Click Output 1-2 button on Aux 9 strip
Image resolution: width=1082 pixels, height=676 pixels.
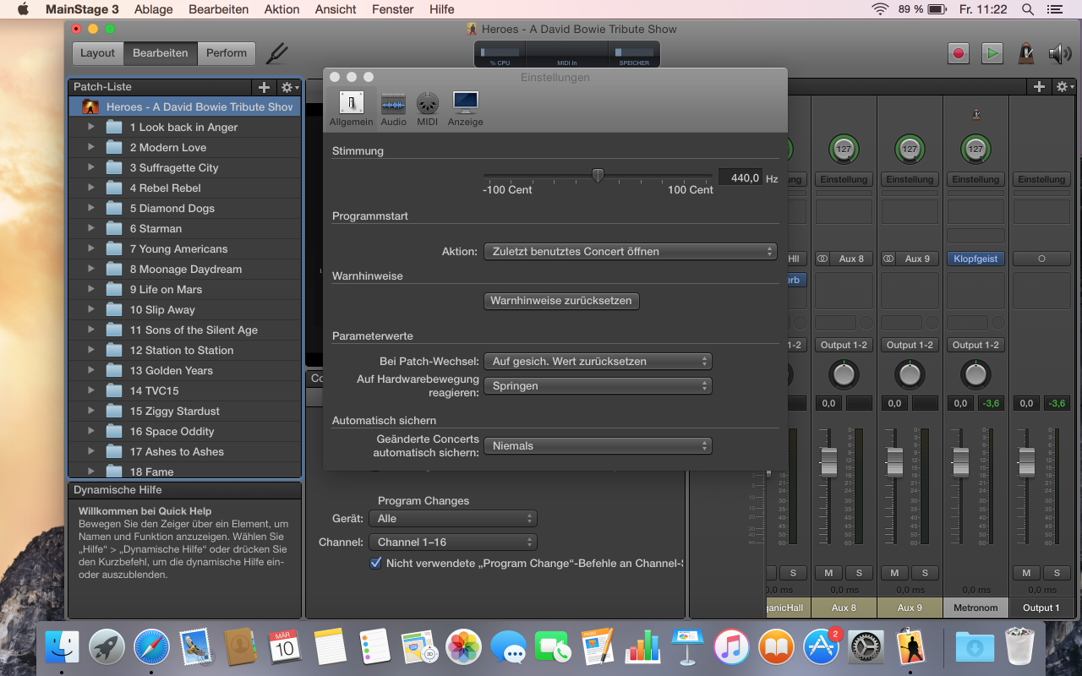[910, 345]
